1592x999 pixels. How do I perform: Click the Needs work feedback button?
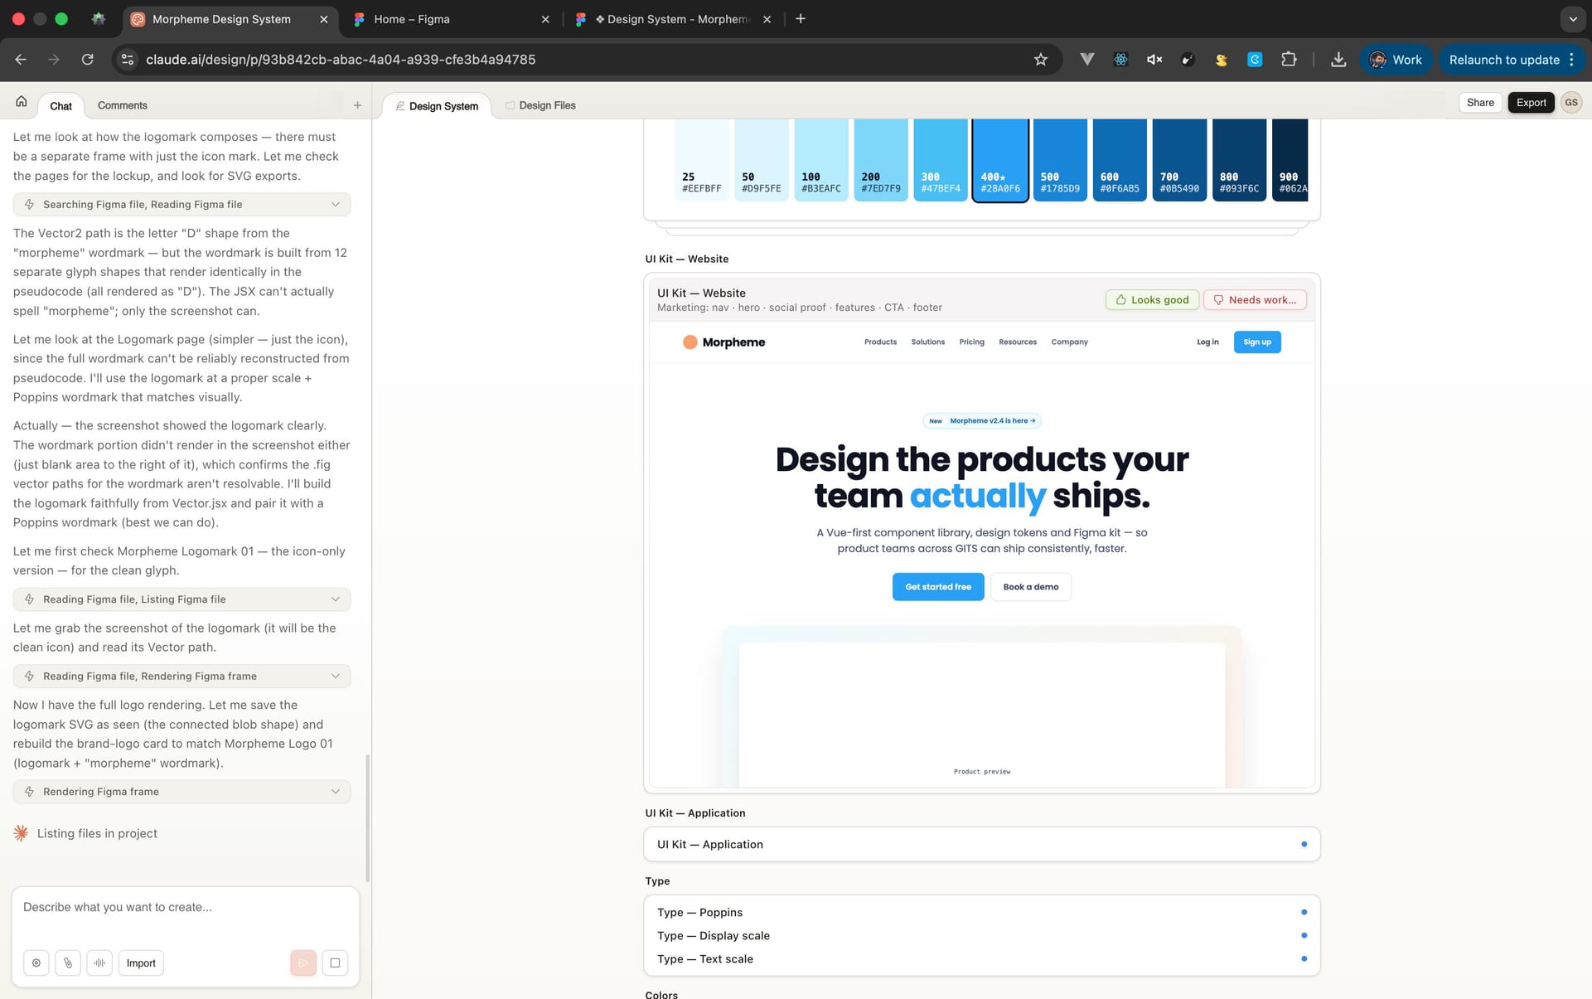tap(1254, 300)
